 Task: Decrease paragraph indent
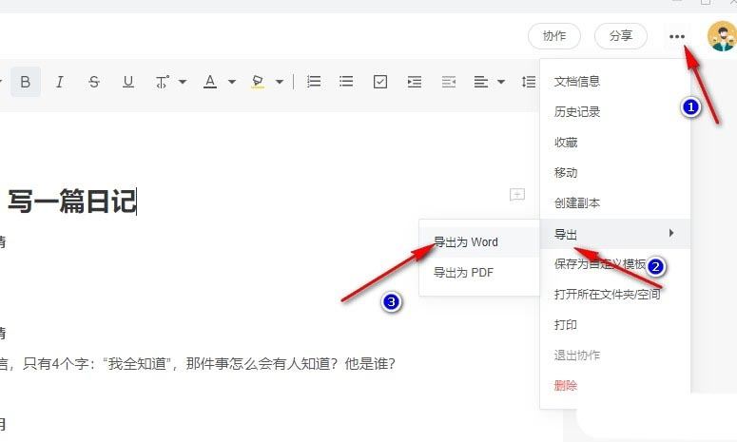[x=449, y=82]
